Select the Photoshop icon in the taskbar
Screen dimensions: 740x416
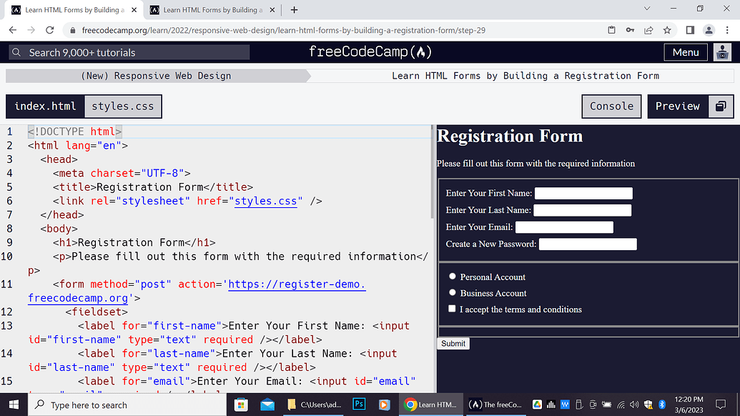click(x=358, y=405)
